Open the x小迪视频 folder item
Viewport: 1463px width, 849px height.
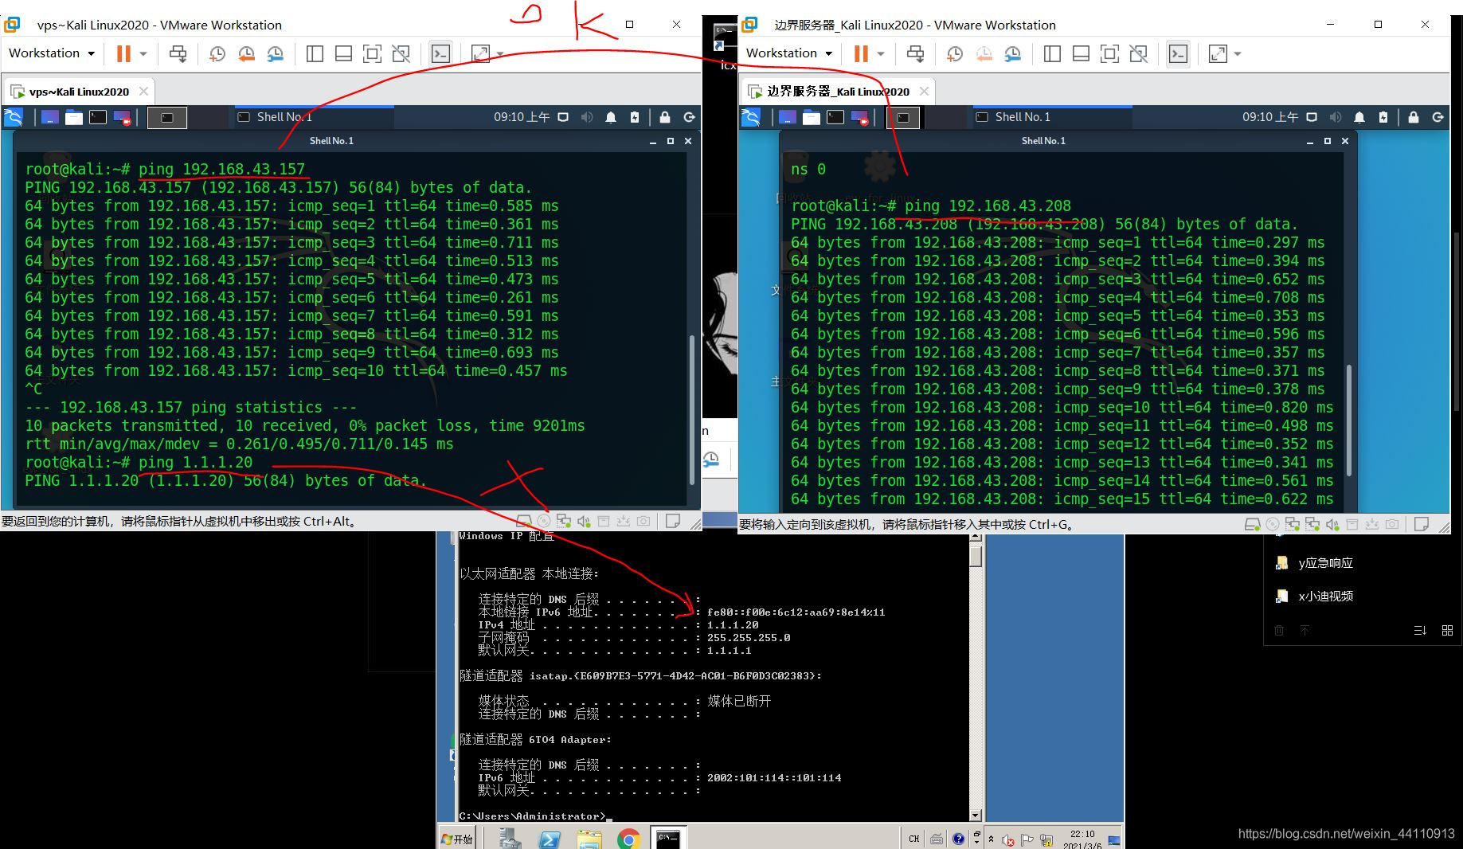(1315, 596)
